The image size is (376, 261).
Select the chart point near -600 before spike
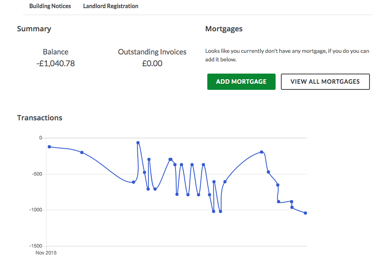coord(134,182)
